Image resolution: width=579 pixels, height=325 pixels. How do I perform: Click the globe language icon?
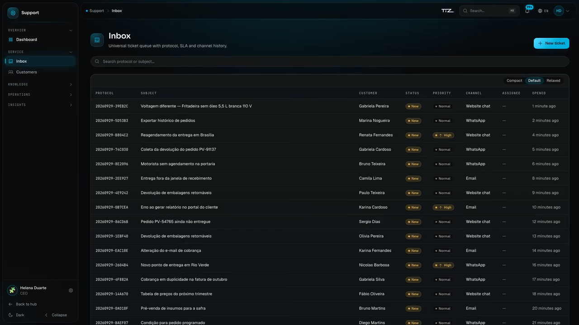pos(540,11)
